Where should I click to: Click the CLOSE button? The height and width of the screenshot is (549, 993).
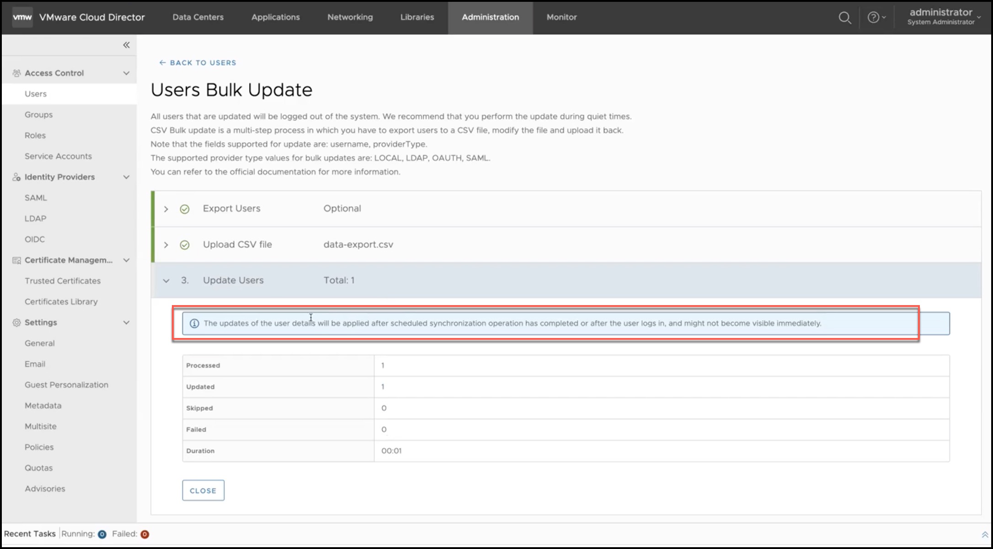(203, 490)
